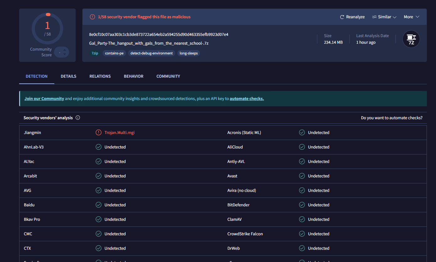Screen dimensions: 436x262
Task: Click info icon beside Security vendors' analysis
Action: pos(78,118)
